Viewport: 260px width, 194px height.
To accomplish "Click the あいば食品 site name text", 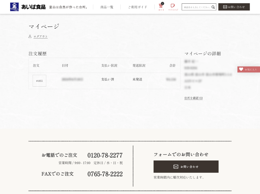I will click(x=33, y=7).
